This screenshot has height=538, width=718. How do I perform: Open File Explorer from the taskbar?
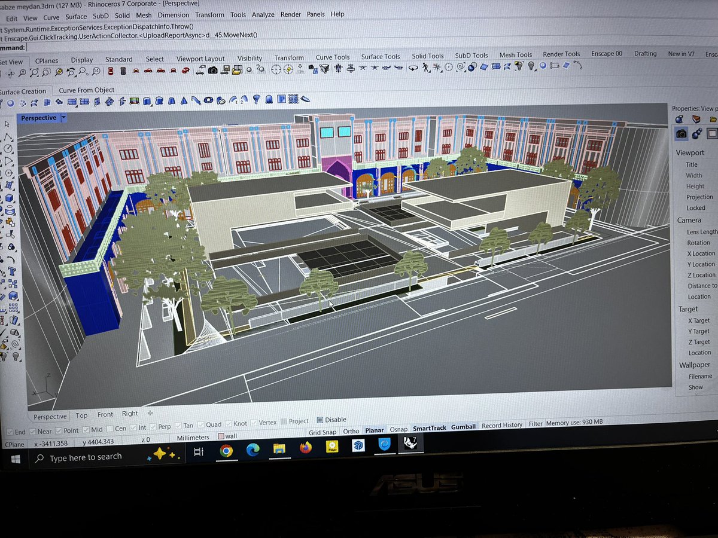point(279,449)
